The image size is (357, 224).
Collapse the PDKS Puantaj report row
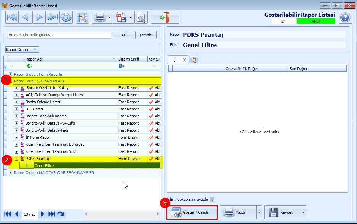pyautogui.click(x=16, y=159)
